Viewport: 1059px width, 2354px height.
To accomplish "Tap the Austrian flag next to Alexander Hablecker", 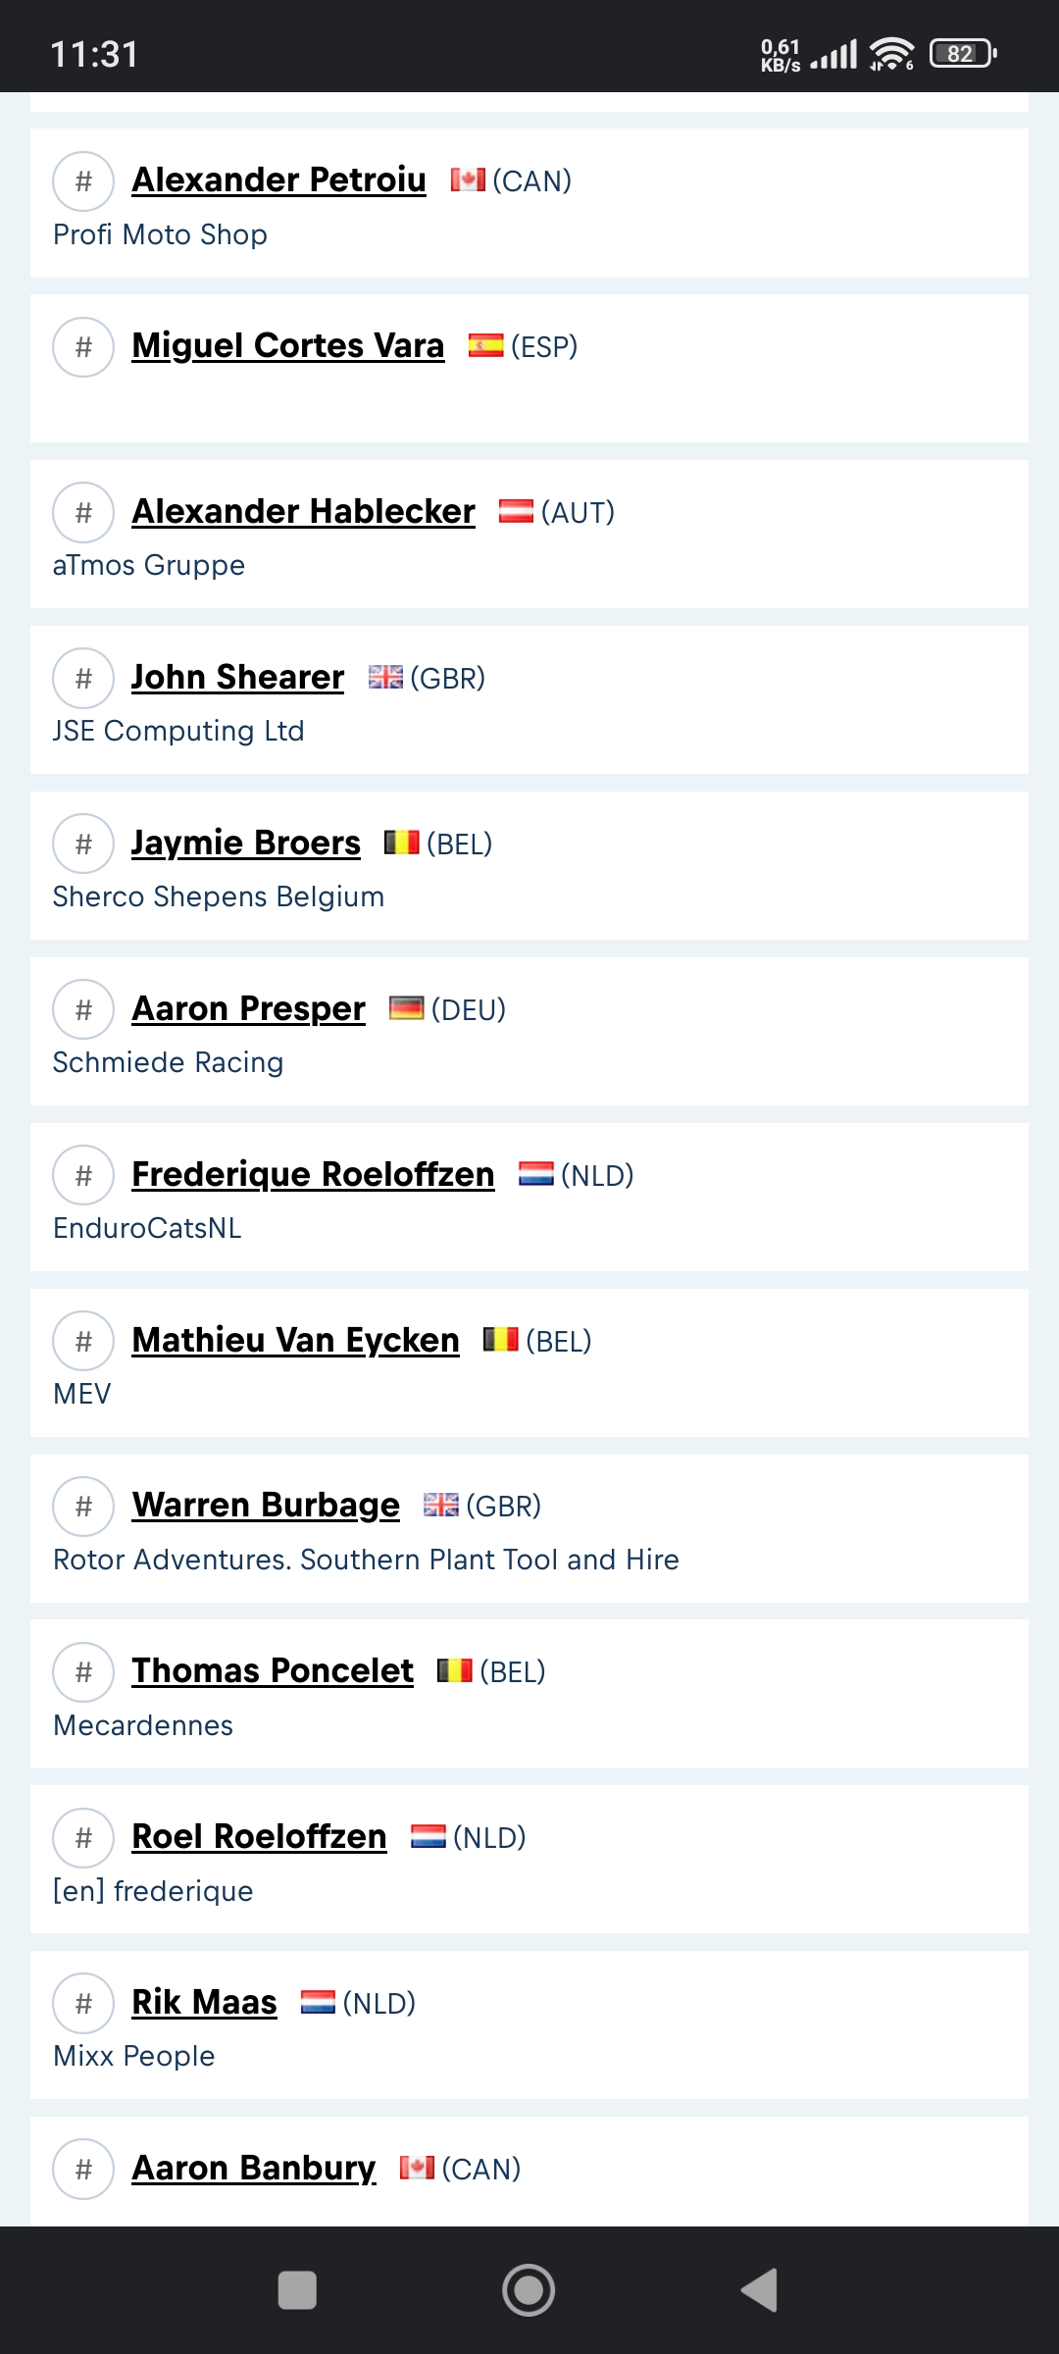I will click(x=516, y=511).
